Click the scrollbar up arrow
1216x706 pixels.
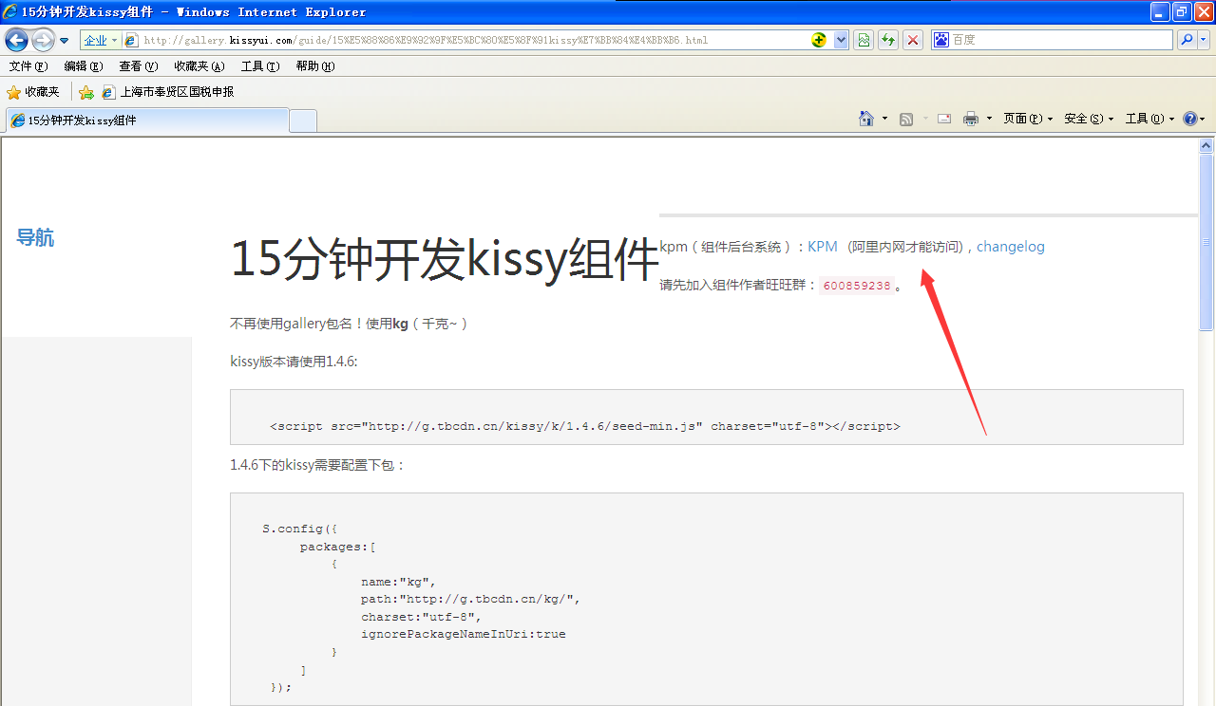(1206, 146)
